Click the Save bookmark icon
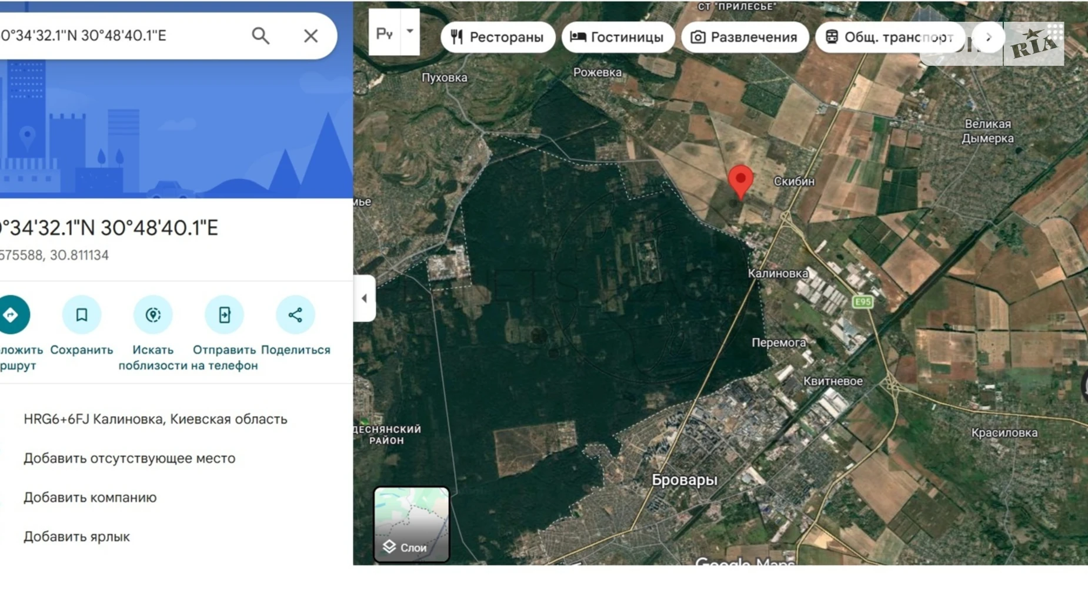1088x611 pixels. point(82,315)
